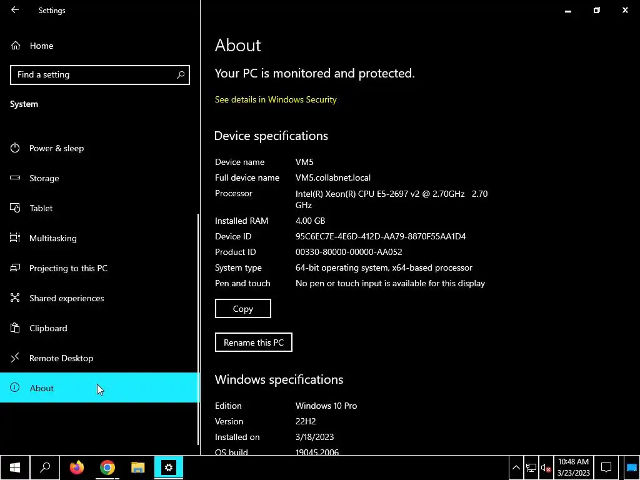Click the sidebar vertical scrollbar
Screen dimensions: 640x480
pyautogui.click(x=198, y=329)
